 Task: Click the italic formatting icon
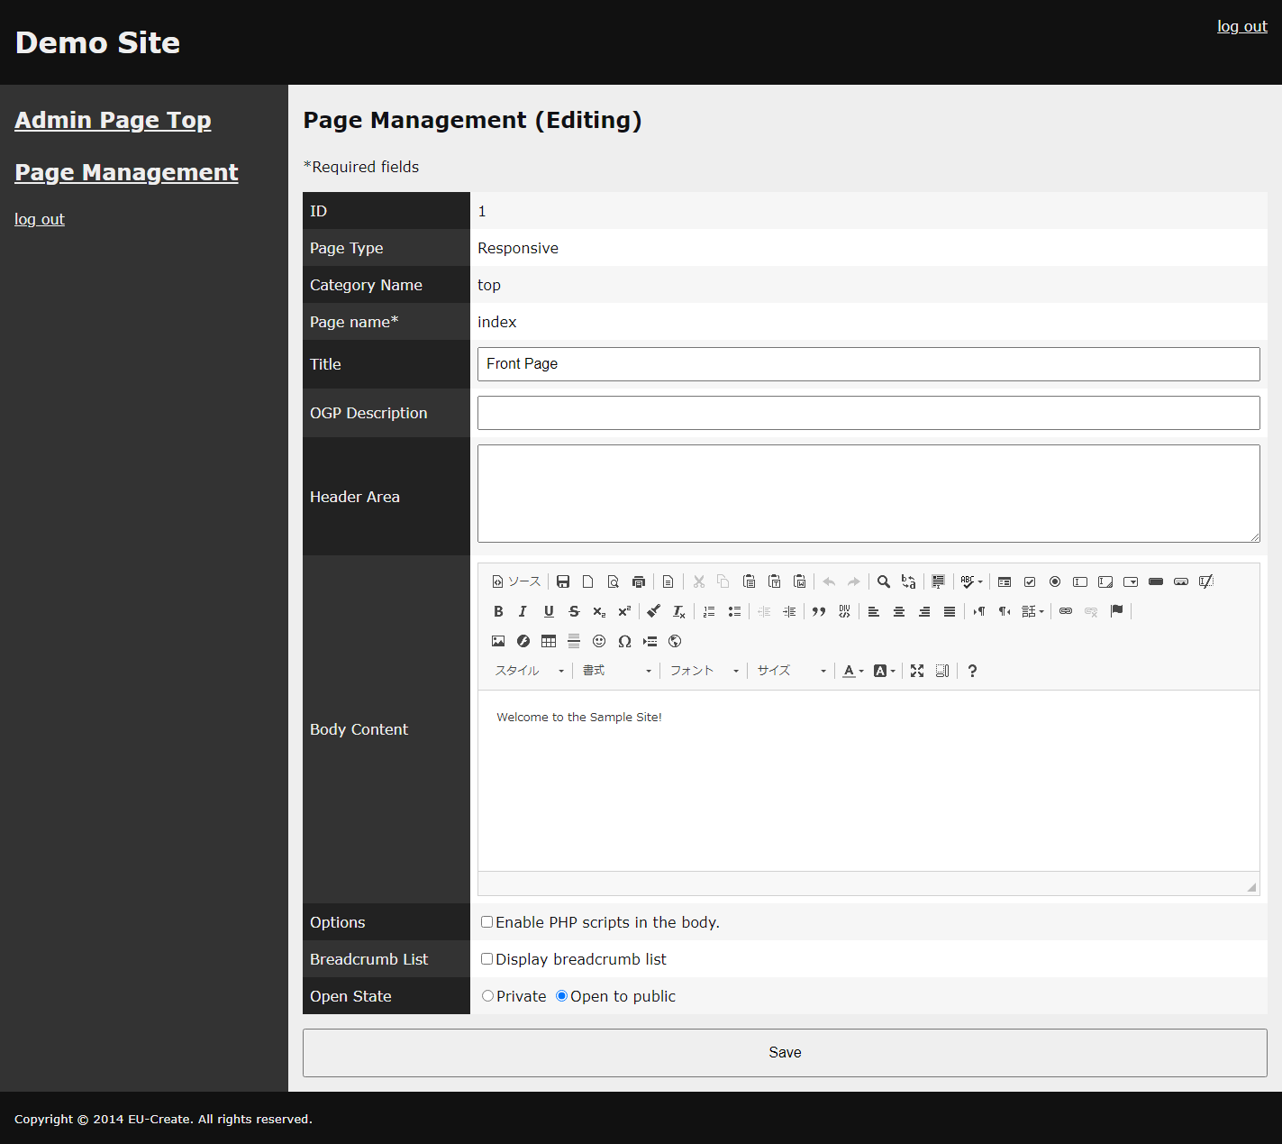click(x=523, y=611)
